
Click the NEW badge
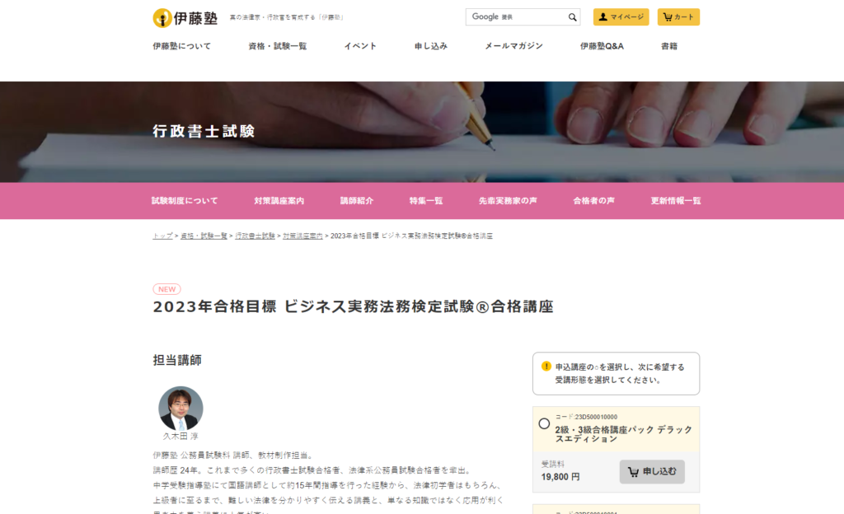pos(166,289)
